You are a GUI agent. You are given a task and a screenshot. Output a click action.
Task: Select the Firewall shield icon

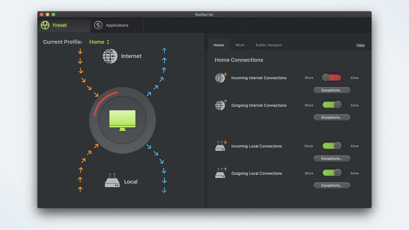pos(45,25)
